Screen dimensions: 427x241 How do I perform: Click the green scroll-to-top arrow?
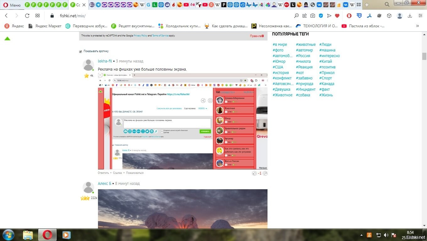[7, 39]
